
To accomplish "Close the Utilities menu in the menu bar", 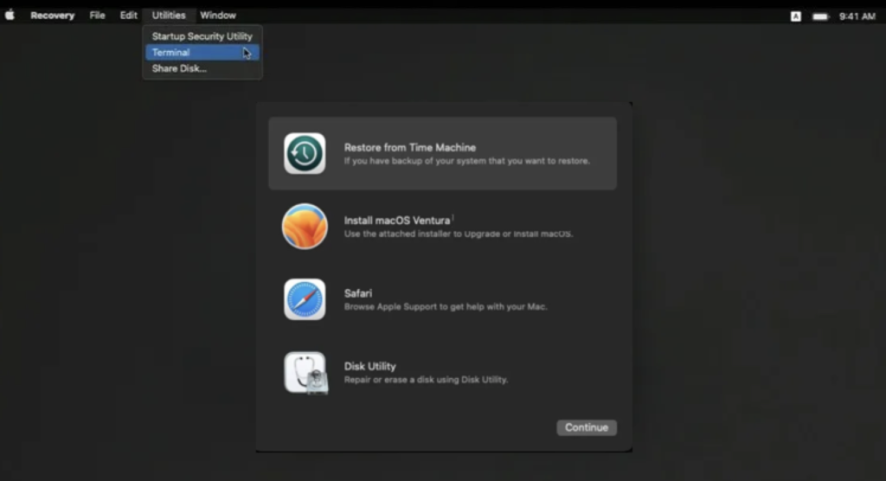I will click(x=169, y=16).
